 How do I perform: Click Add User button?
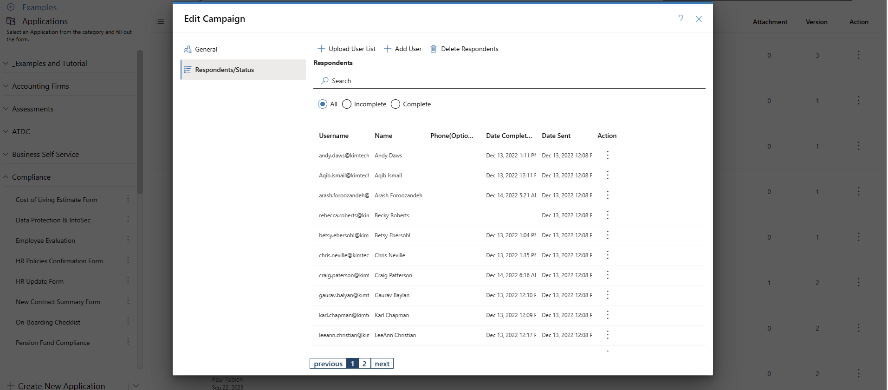[x=402, y=49]
